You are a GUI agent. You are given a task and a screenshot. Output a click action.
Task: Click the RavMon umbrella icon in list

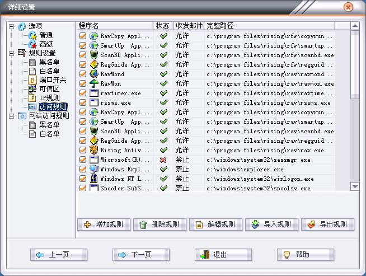(94, 83)
